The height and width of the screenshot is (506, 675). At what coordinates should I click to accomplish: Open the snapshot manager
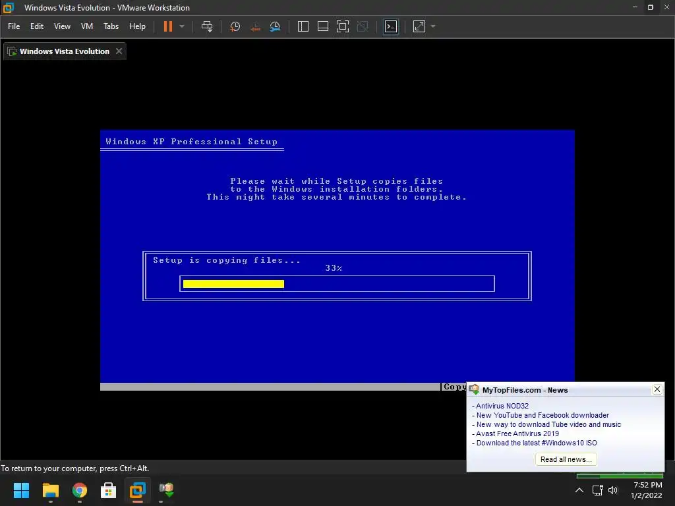pyautogui.click(x=275, y=26)
